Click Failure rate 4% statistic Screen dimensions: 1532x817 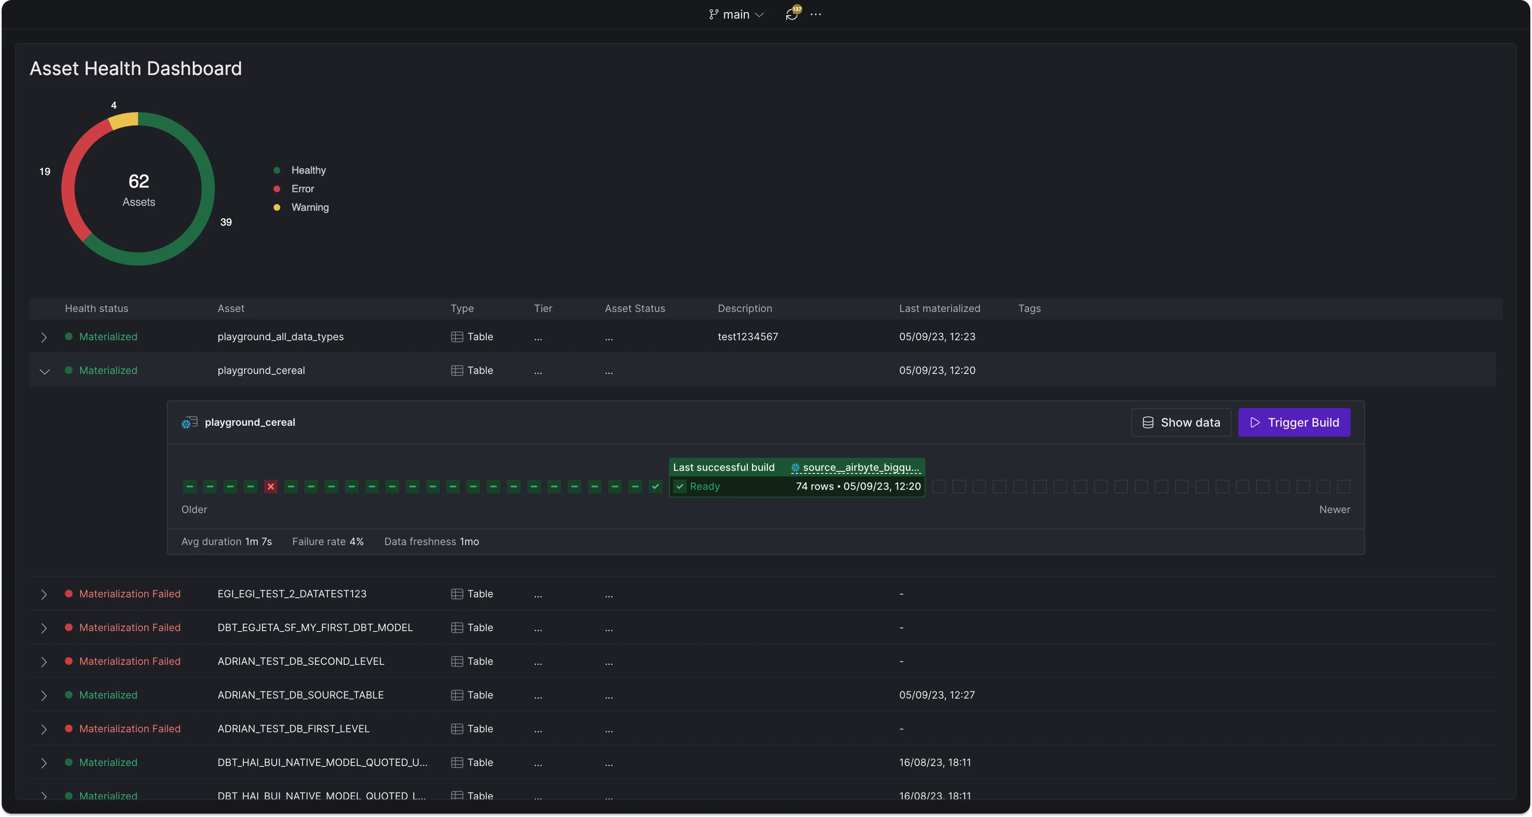pyautogui.click(x=328, y=542)
